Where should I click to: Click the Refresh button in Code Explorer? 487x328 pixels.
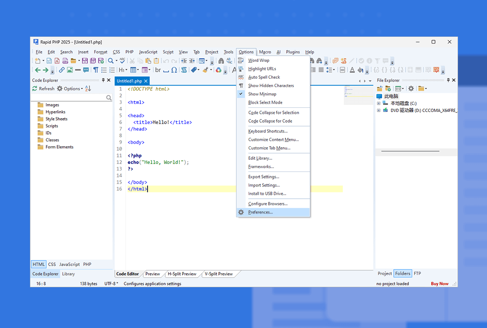pyautogui.click(x=44, y=89)
